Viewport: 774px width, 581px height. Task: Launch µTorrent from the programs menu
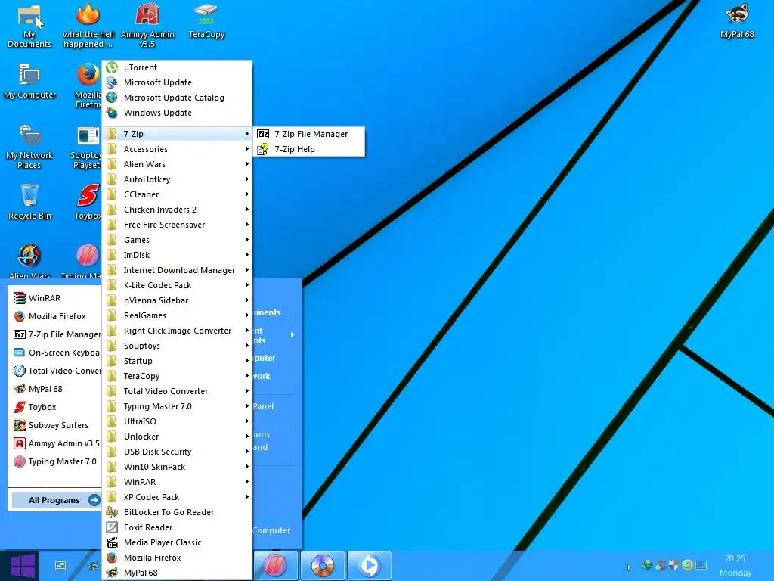177,67
